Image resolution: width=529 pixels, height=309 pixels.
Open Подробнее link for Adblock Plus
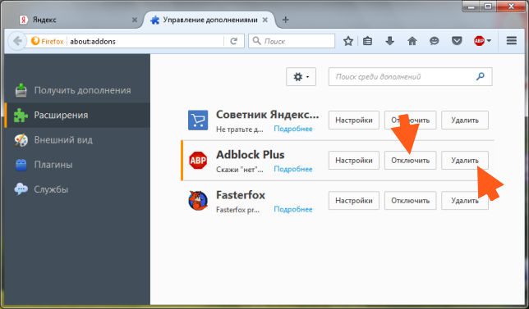point(293,169)
